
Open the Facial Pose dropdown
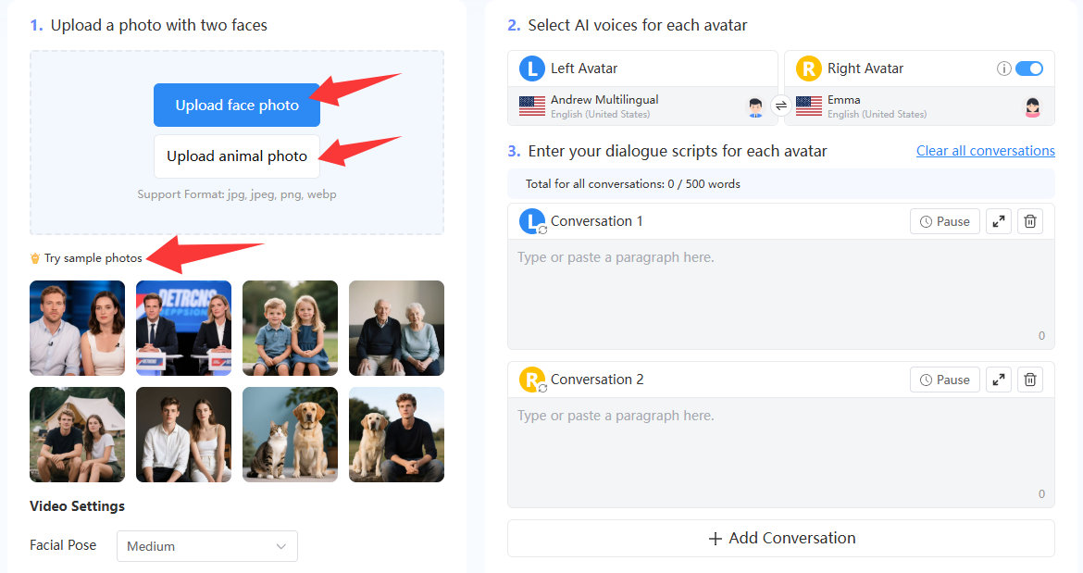[206, 546]
